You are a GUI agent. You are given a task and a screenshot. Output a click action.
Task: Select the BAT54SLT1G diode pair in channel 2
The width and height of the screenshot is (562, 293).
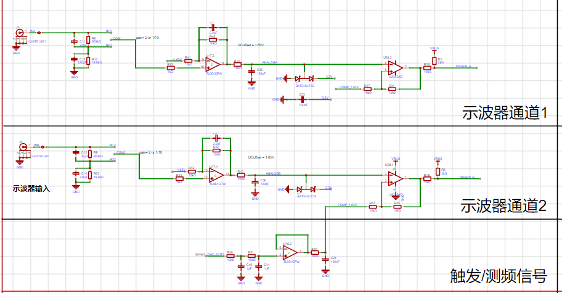[306, 189]
